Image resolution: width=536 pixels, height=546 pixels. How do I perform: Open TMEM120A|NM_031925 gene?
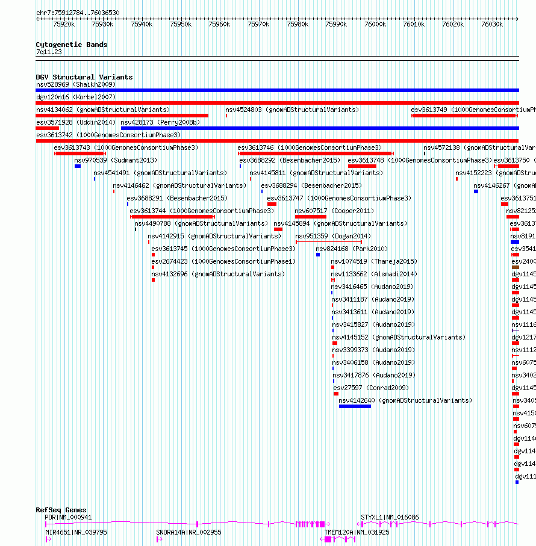(357, 532)
